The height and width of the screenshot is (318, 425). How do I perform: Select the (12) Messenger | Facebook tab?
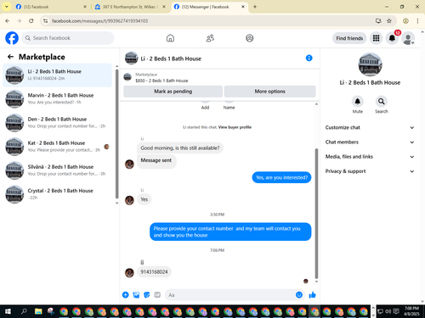209,7
